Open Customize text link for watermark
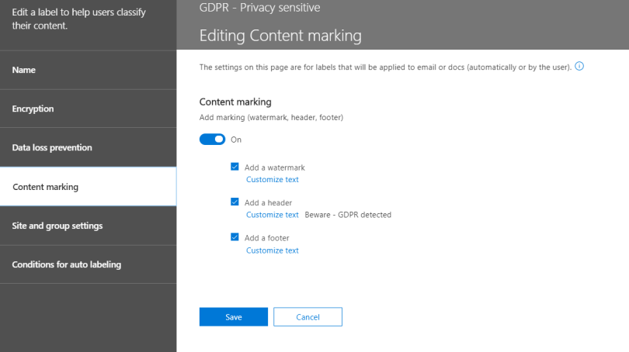 (272, 180)
